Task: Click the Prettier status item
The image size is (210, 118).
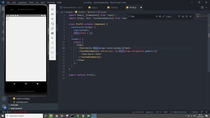Action: tap(194, 112)
